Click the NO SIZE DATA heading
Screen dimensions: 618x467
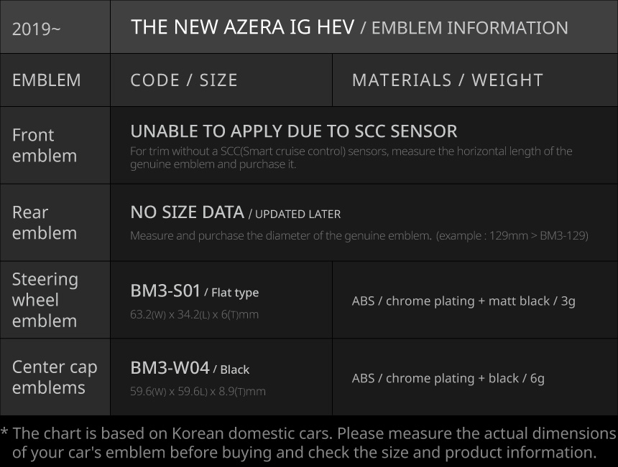(187, 212)
